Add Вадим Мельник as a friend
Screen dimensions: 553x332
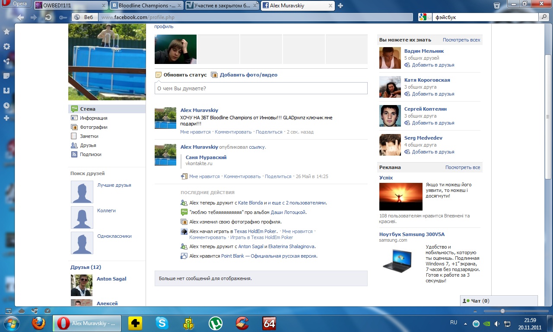point(432,65)
